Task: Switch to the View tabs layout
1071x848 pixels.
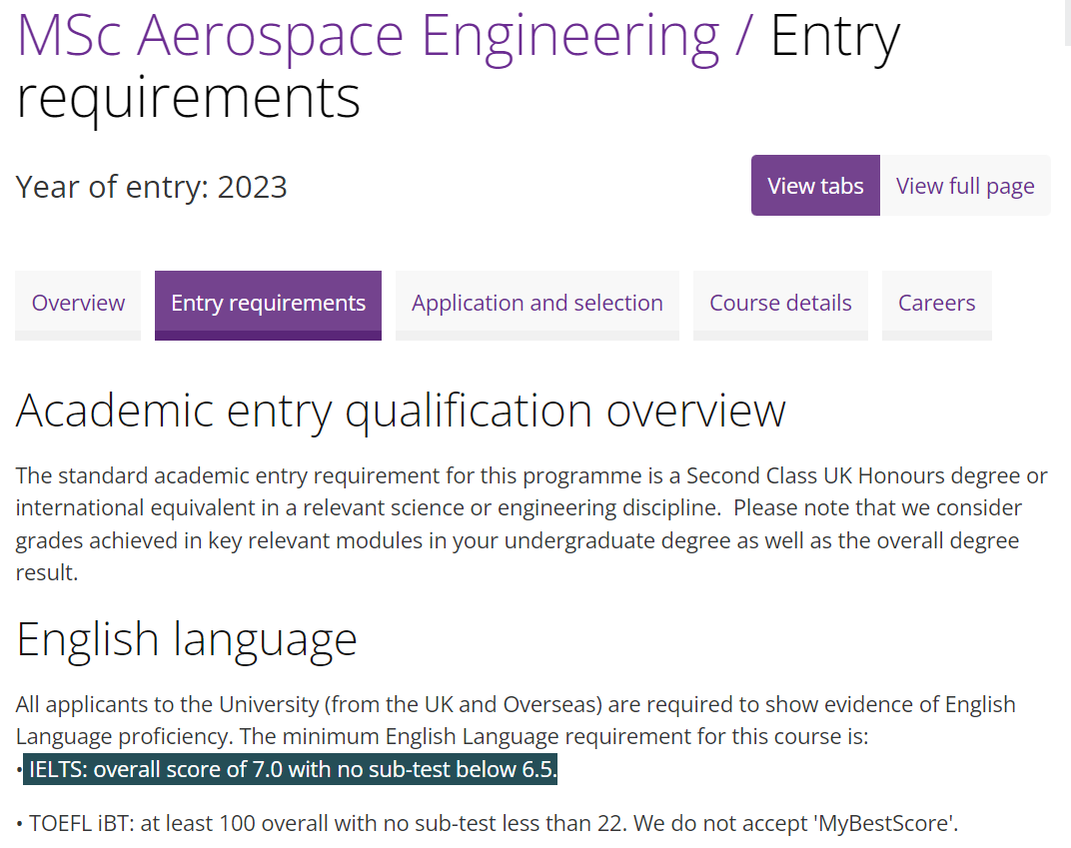Action: point(815,186)
